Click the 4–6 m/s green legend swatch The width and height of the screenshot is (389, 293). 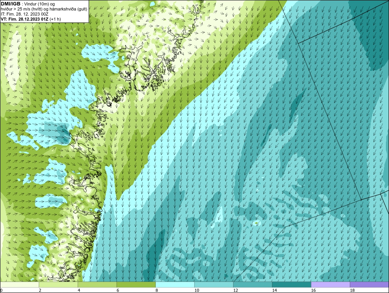[x=97, y=284]
